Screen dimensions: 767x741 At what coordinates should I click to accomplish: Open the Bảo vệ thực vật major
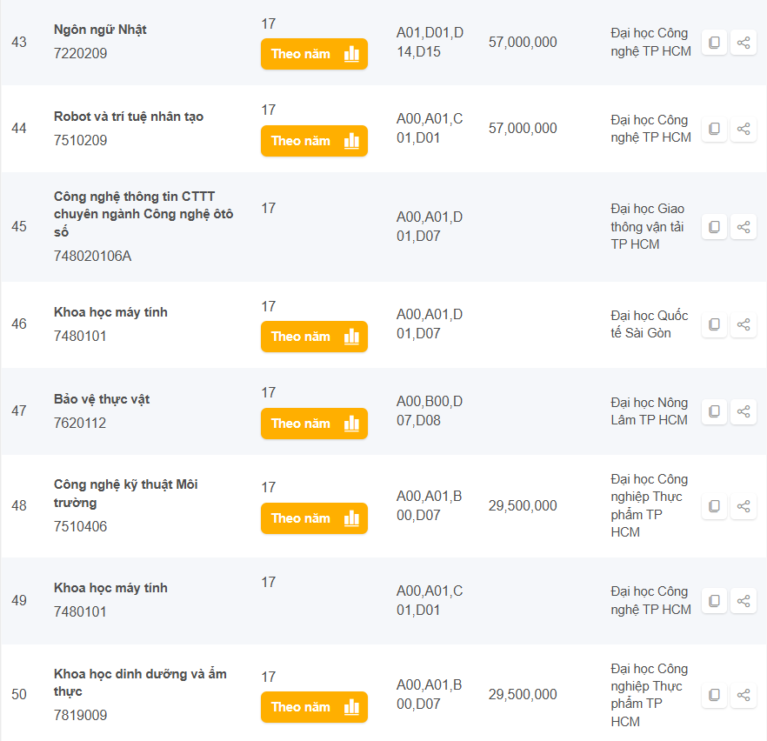pyautogui.click(x=102, y=399)
